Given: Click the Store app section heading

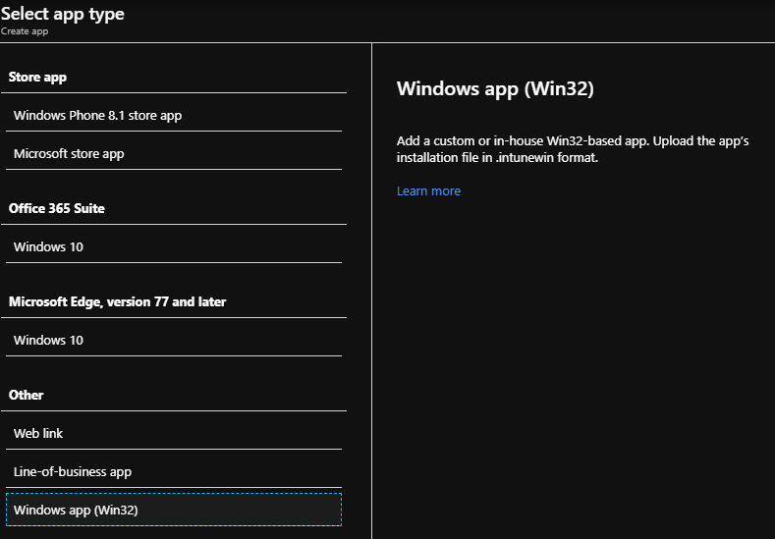Looking at the screenshot, I should [x=37, y=78].
